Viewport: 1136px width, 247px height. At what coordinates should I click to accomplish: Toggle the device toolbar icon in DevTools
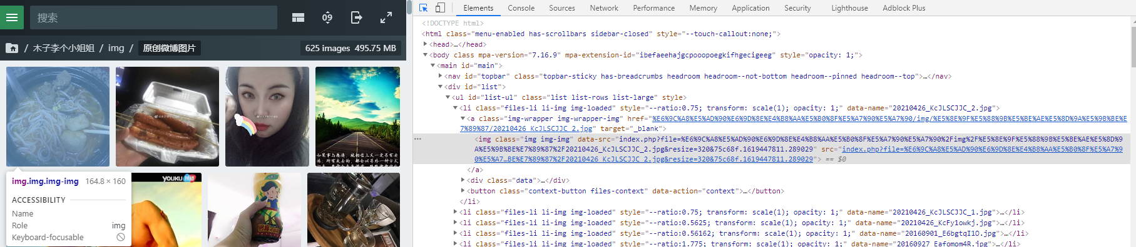[x=440, y=8]
